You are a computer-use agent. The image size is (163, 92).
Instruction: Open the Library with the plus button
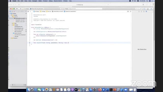137,9
